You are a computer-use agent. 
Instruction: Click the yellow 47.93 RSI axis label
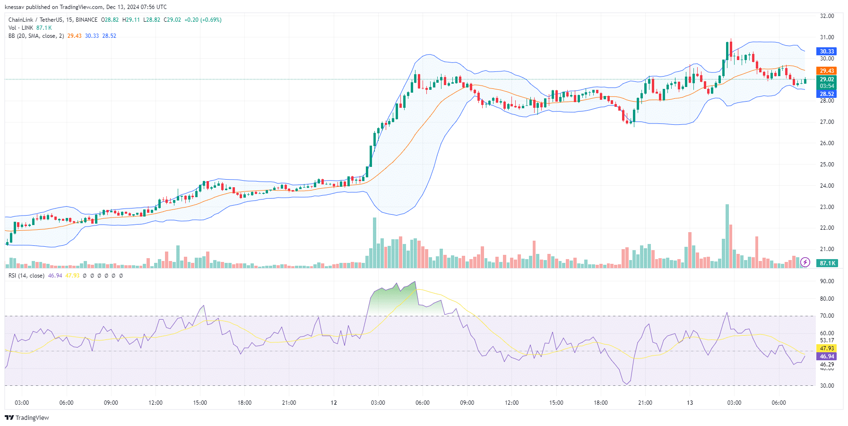(827, 348)
